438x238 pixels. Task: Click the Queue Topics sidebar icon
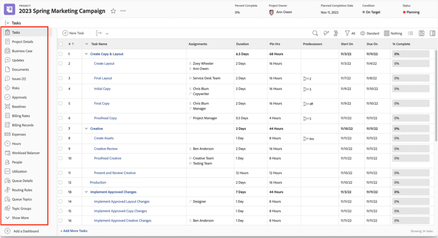(x=8, y=199)
